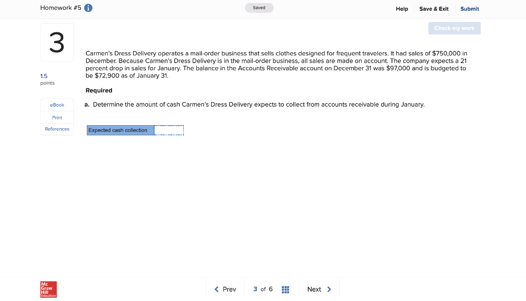
Task: Click the Print link
Action: click(x=57, y=117)
